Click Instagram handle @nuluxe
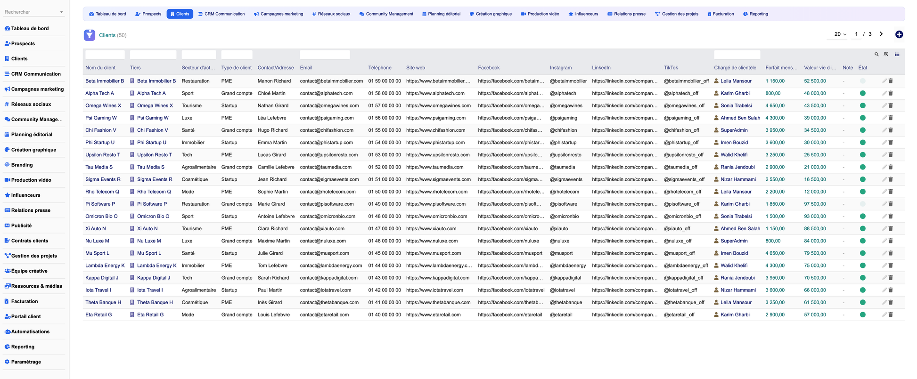This screenshot has height=379, width=917. (x=559, y=241)
